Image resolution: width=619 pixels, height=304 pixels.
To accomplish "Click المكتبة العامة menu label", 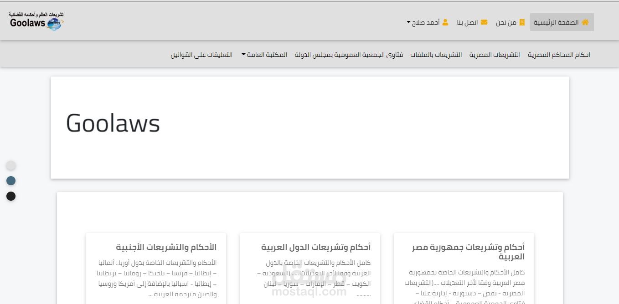I will tap(267, 55).
